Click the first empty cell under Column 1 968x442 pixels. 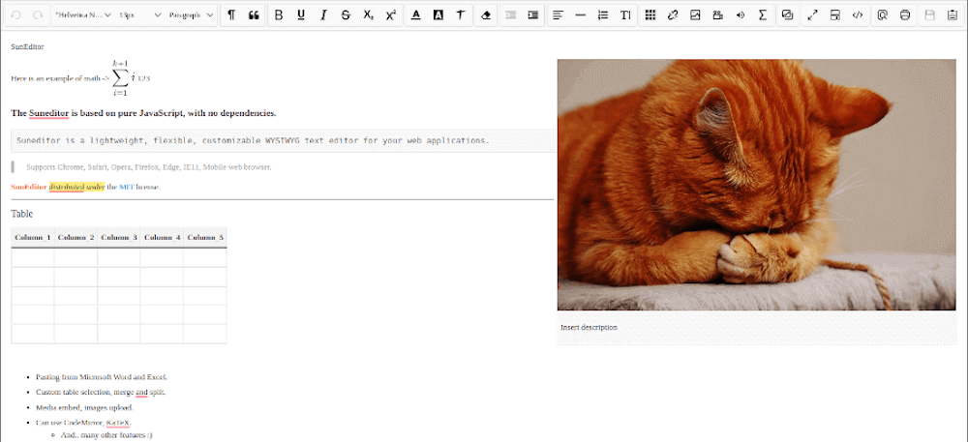(x=33, y=257)
